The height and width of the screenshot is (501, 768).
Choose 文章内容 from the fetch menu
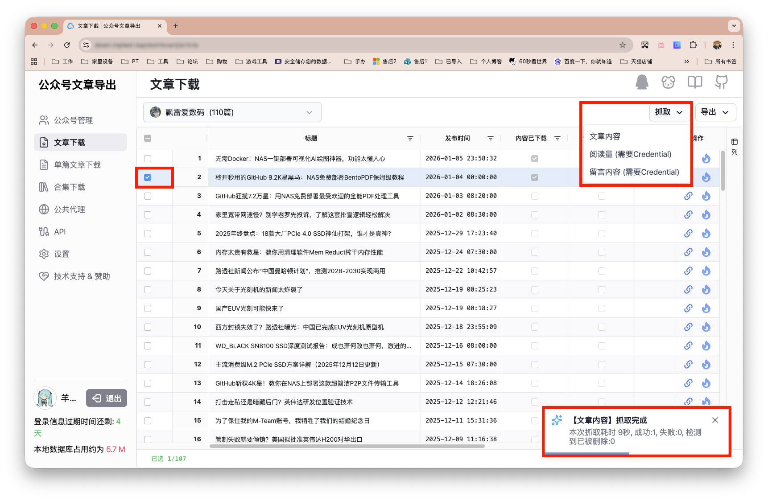(605, 136)
